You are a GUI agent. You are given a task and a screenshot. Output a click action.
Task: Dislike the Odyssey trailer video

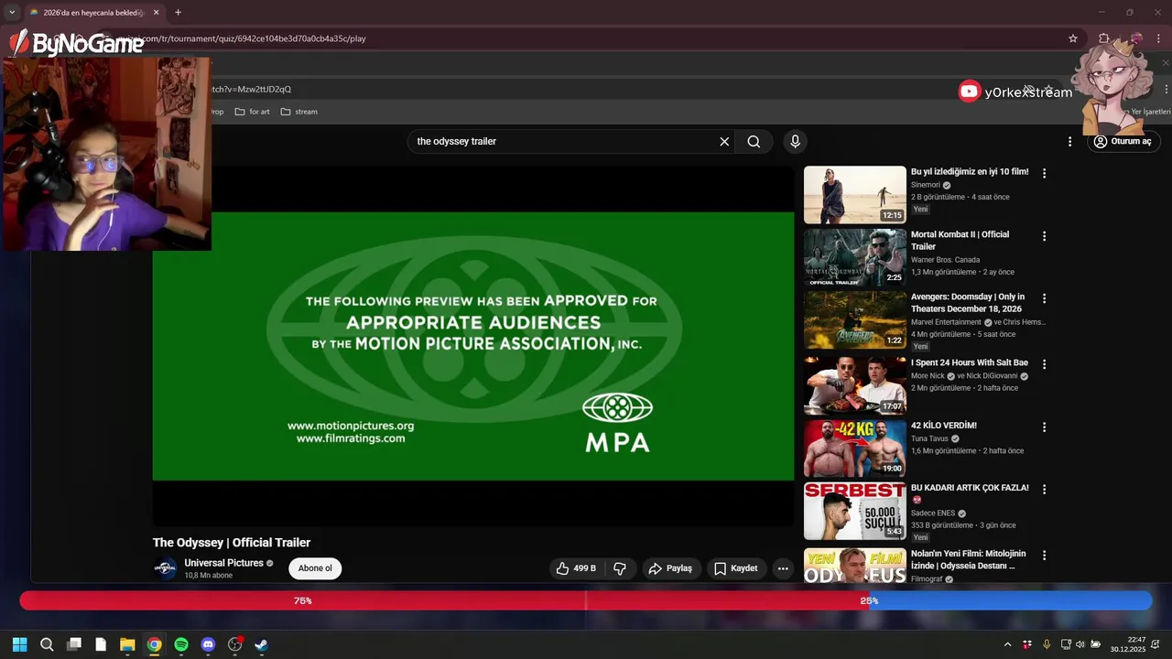coord(620,568)
